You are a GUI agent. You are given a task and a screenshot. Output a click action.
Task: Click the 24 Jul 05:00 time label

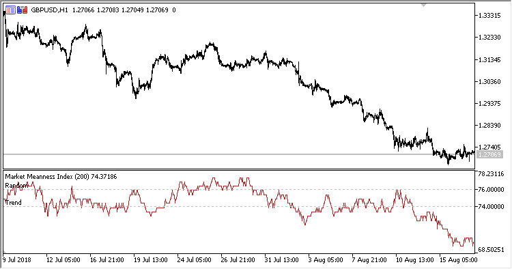click(194, 260)
